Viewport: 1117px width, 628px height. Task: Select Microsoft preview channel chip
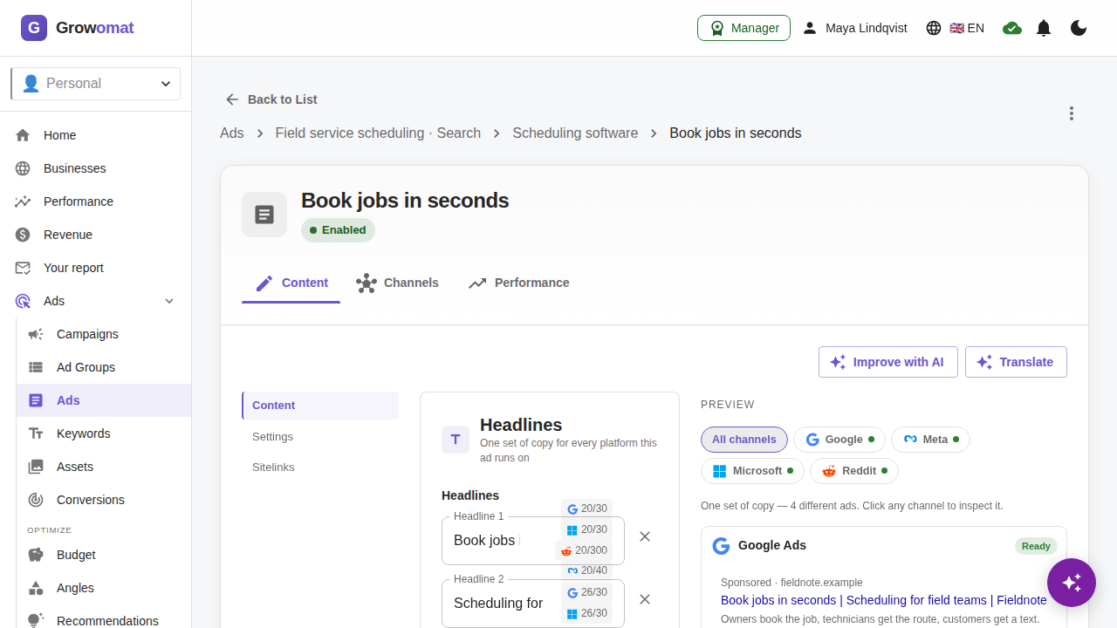click(752, 471)
